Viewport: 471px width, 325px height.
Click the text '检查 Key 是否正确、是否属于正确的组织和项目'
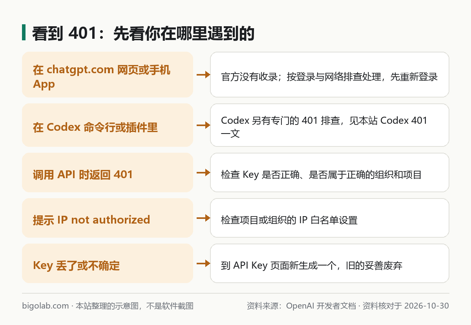click(x=321, y=175)
